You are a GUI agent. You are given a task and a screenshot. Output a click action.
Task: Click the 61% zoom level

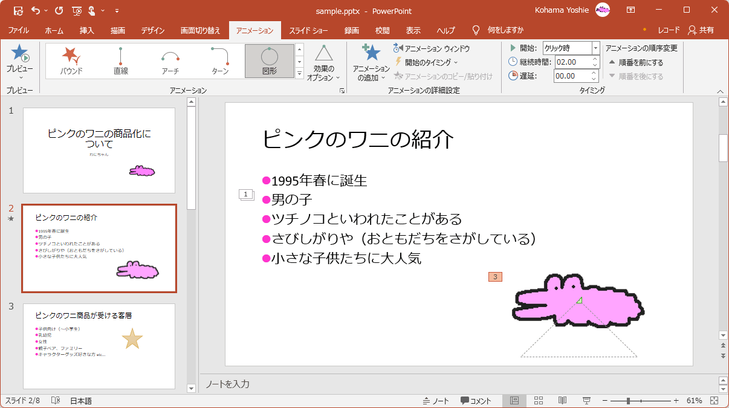(695, 401)
